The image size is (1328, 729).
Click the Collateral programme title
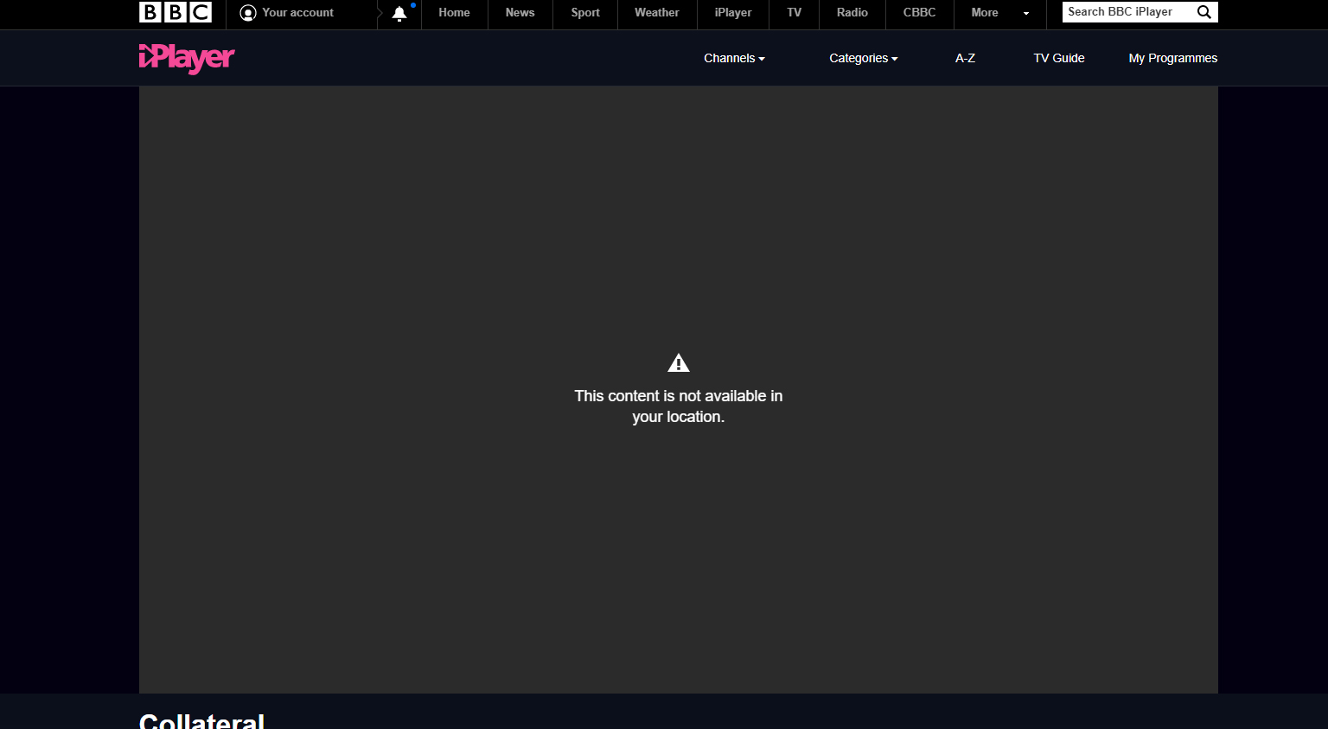pyautogui.click(x=201, y=720)
